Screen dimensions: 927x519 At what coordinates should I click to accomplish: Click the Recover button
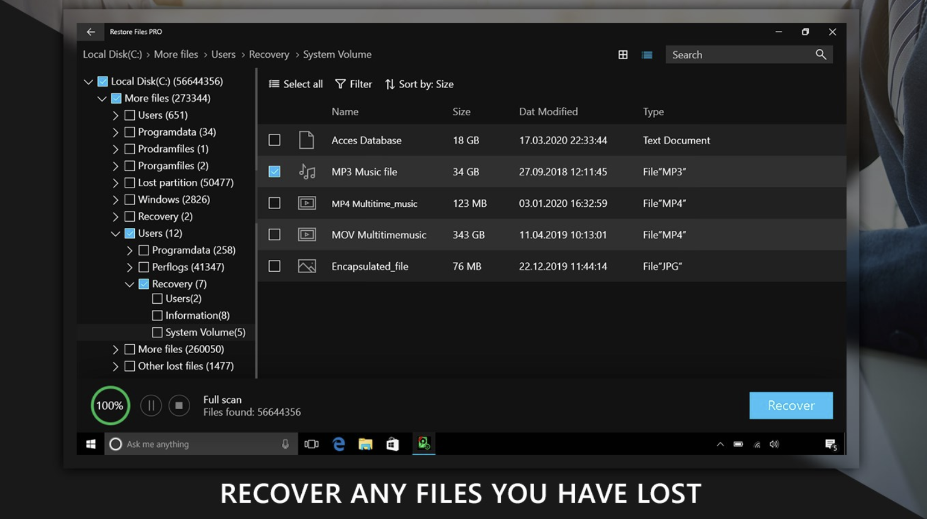pyautogui.click(x=791, y=405)
